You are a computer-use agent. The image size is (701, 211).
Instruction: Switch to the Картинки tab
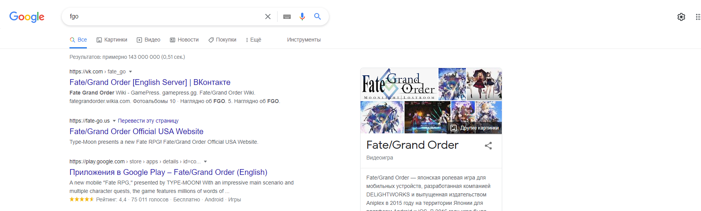(112, 40)
